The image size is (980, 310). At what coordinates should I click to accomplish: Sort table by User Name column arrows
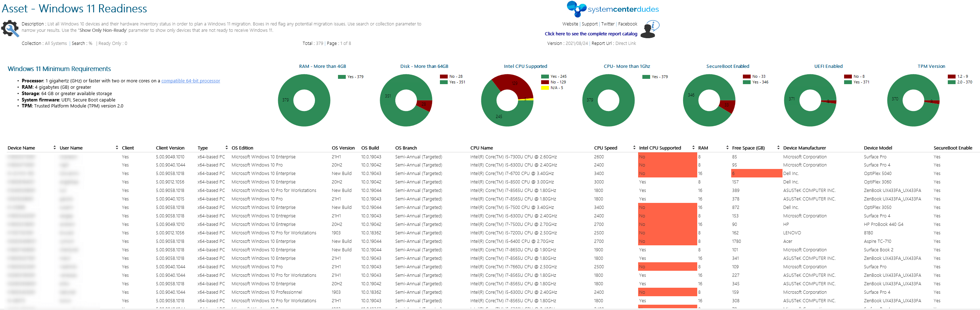click(117, 147)
